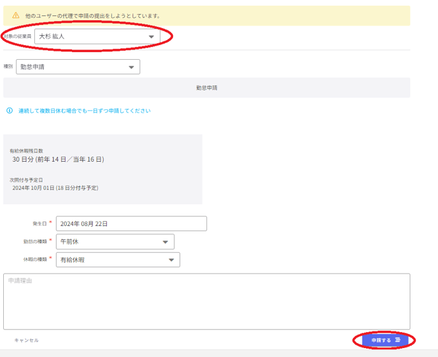Click the list icon on 申請する button
Image resolution: width=438 pixels, height=357 pixels.
(x=398, y=340)
